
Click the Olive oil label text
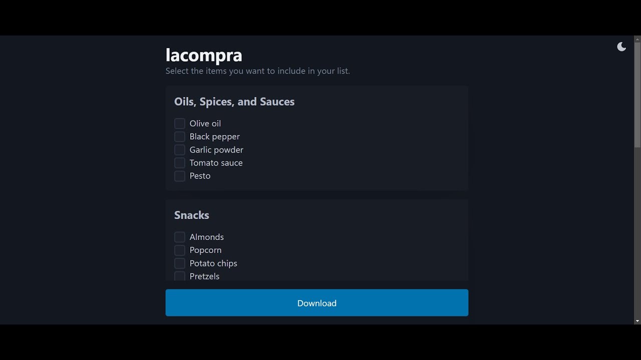205,123
